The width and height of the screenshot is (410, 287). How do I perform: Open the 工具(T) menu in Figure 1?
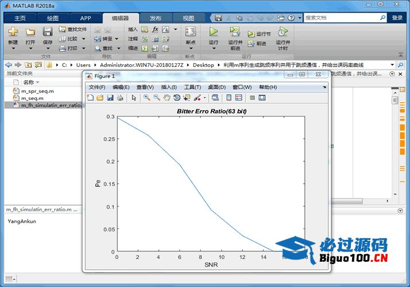[x=193, y=87]
